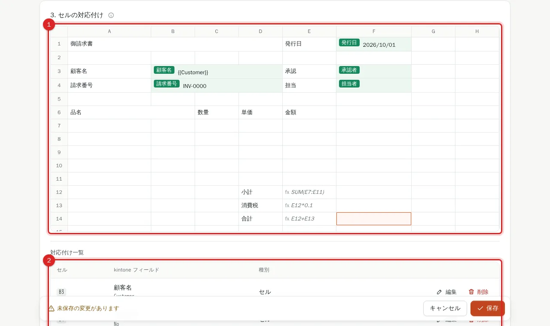Click the 御請求書 title cell
This screenshot has width=550, height=326.
tap(175, 44)
